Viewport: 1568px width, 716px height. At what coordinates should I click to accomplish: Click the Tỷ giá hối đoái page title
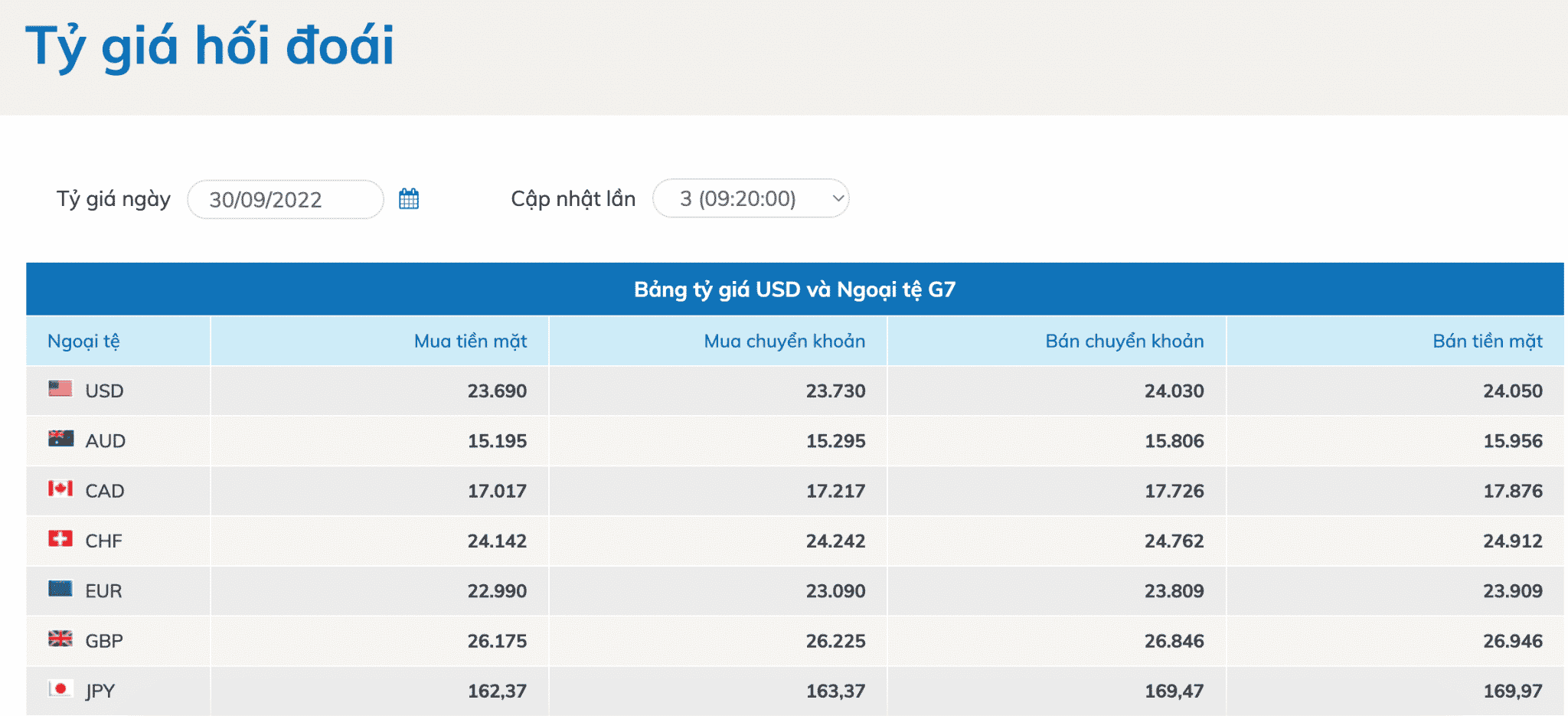pos(210,46)
